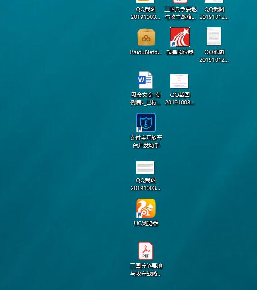
Task: Select the 三国兵争要地 PDF icon below UC浏览器
Action: 146,251
